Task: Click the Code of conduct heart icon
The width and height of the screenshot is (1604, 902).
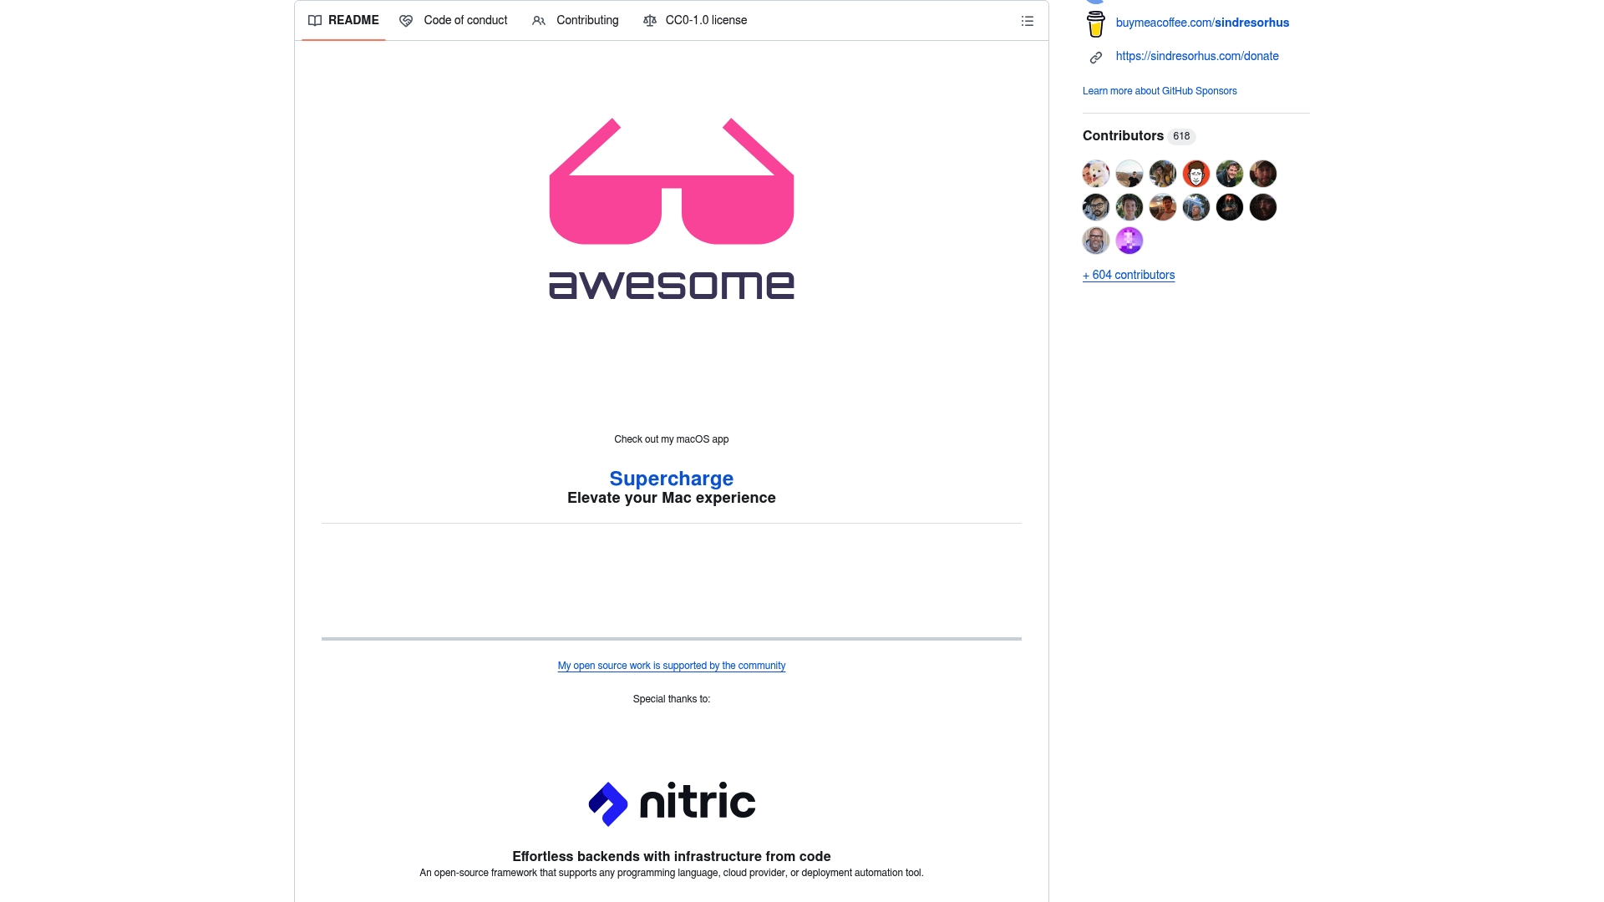Action: pos(406,21)
